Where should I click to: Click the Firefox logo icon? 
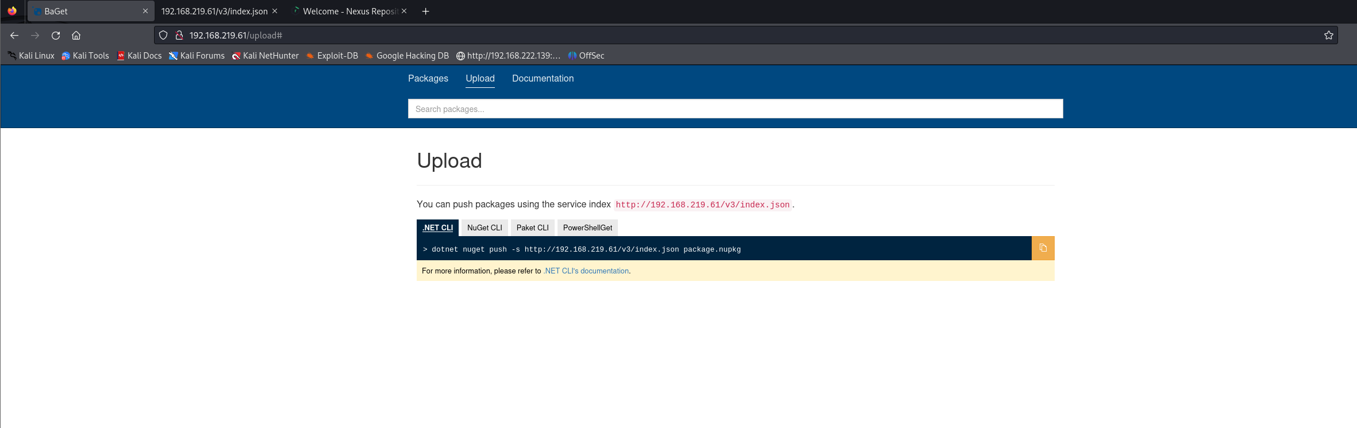[x=12, y=11]
